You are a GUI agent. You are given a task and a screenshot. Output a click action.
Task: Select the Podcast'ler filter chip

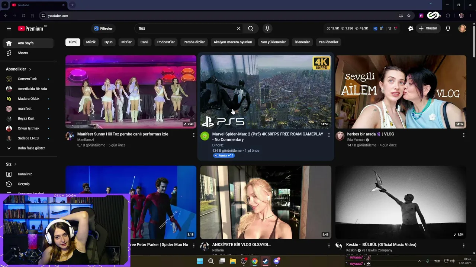point(166,42)
